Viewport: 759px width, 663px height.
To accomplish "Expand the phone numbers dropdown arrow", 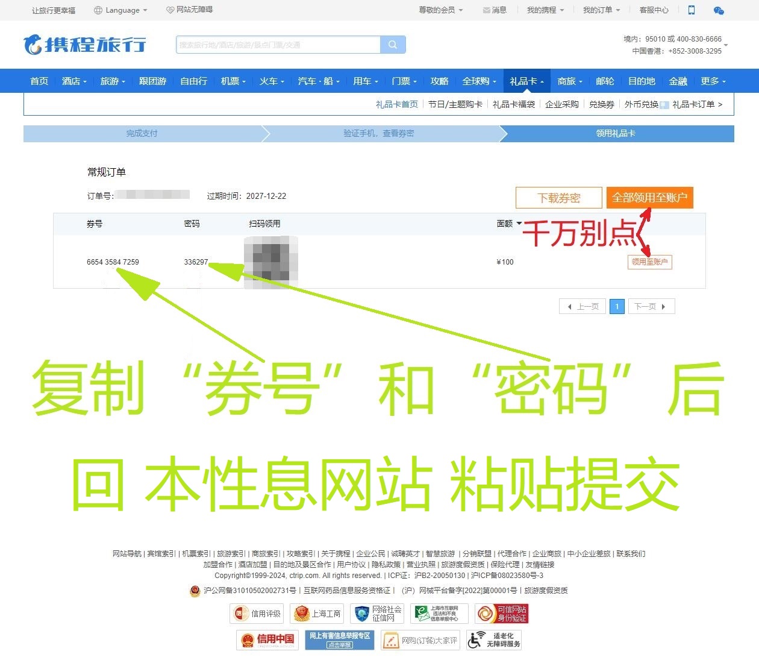I will tap(725, 45).
